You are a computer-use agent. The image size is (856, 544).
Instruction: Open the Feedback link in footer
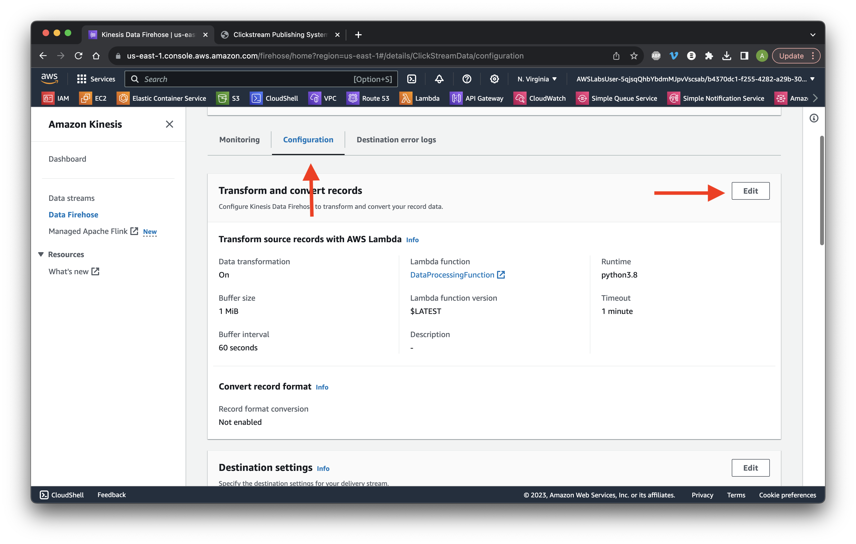tap(112, 495)
